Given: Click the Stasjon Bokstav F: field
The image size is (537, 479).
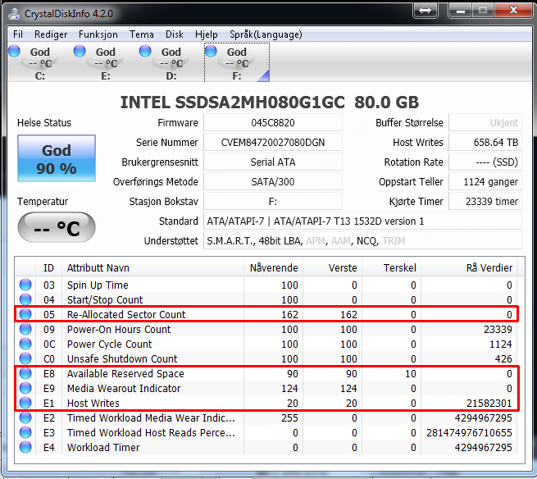Looking at the screenshot, I should pos(273,201).
